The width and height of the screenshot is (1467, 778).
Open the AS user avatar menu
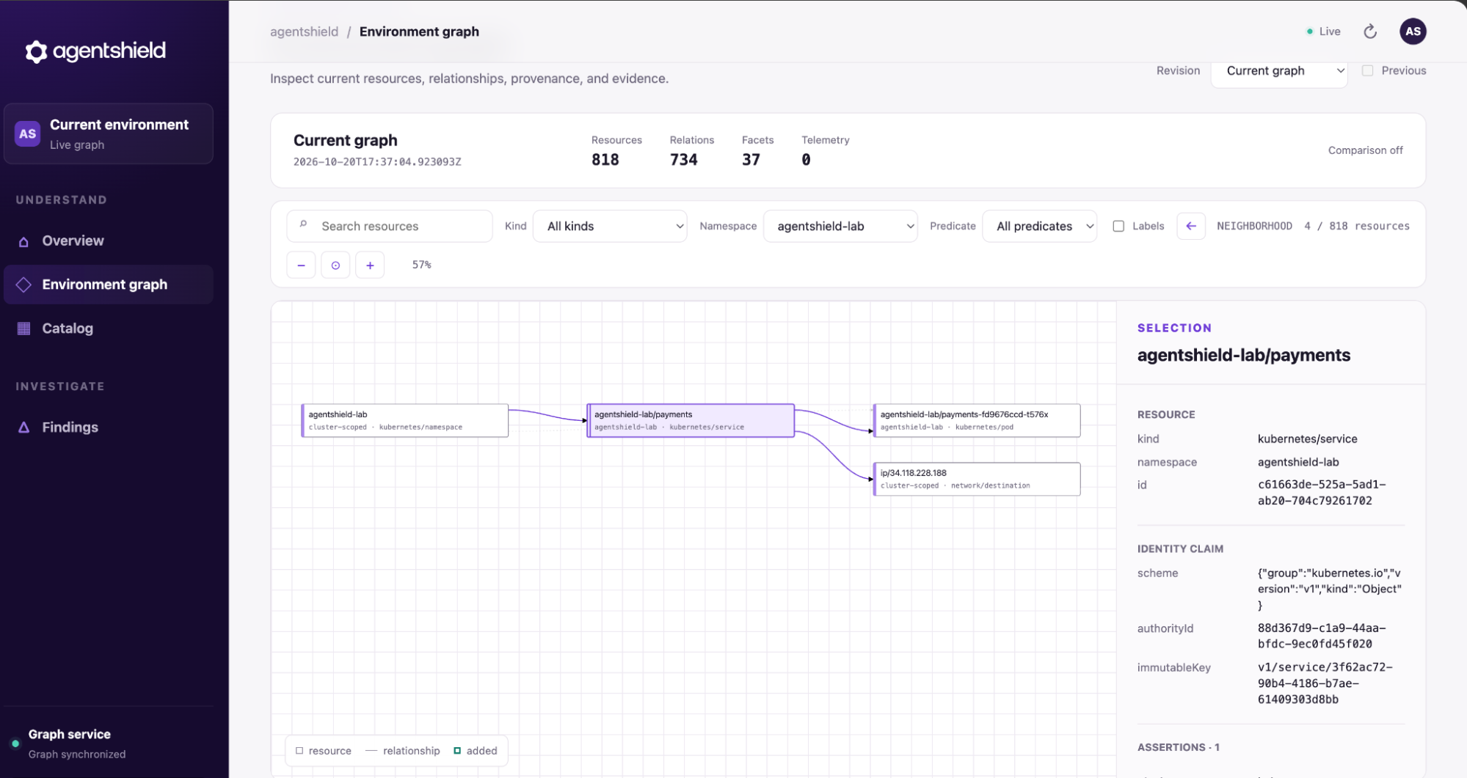pos(1413,32)
